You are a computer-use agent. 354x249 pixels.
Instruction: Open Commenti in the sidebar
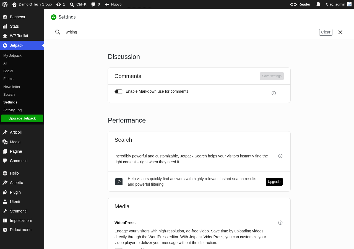(22, 161)
